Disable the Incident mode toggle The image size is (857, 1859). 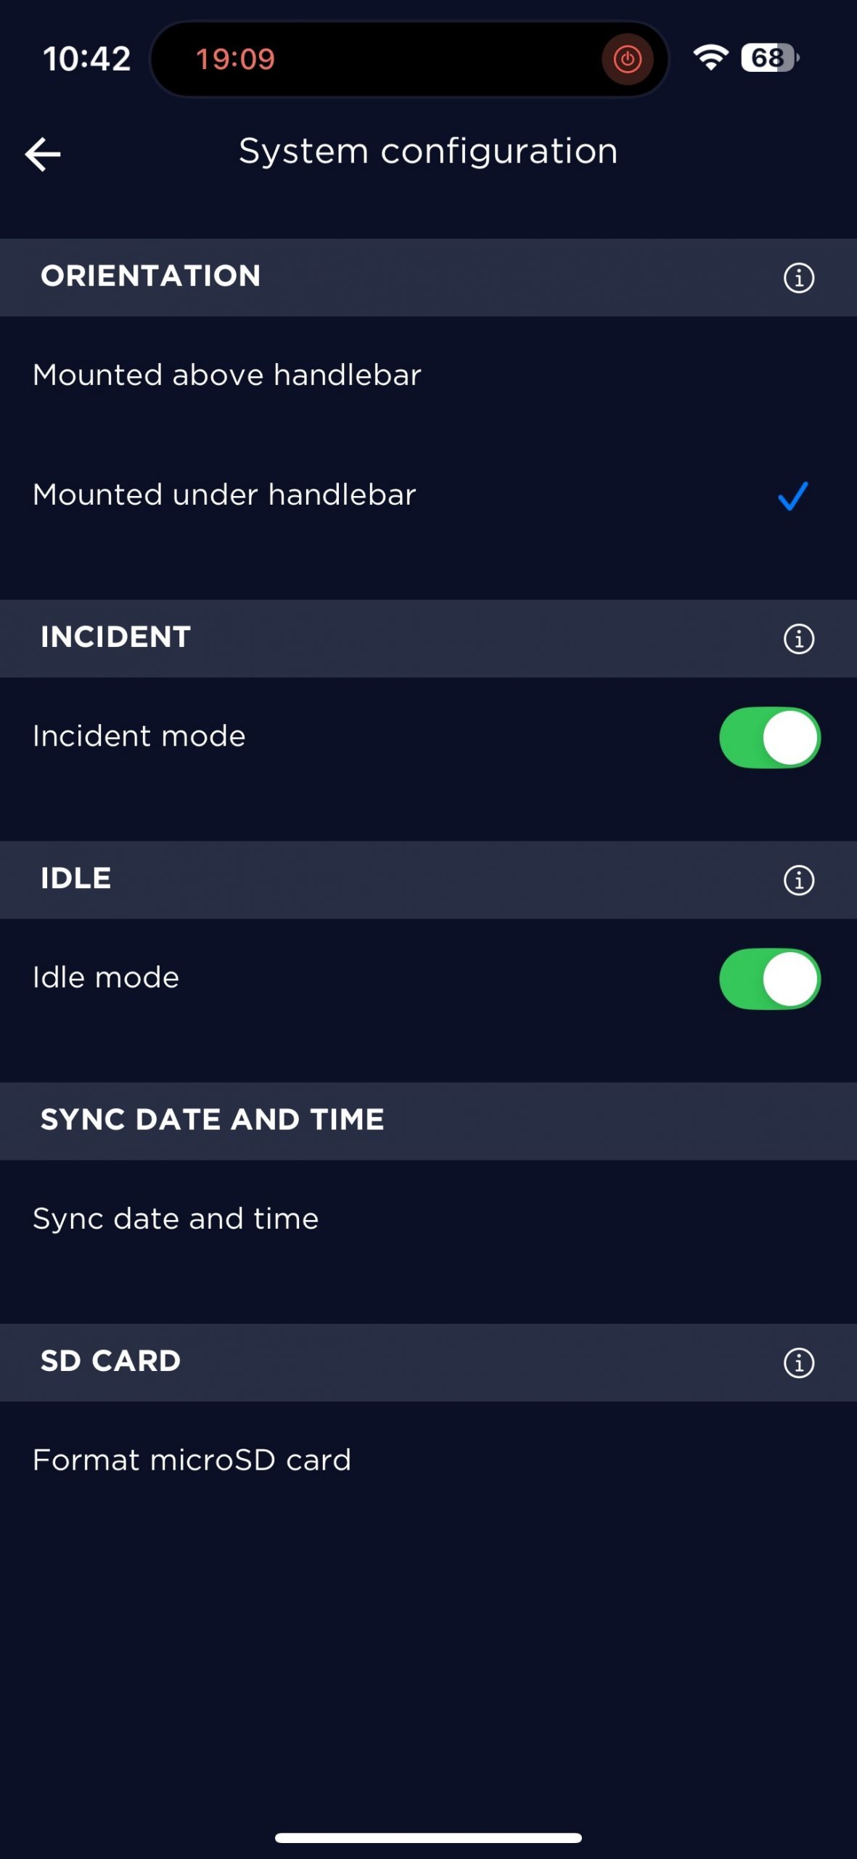(769, 737)
